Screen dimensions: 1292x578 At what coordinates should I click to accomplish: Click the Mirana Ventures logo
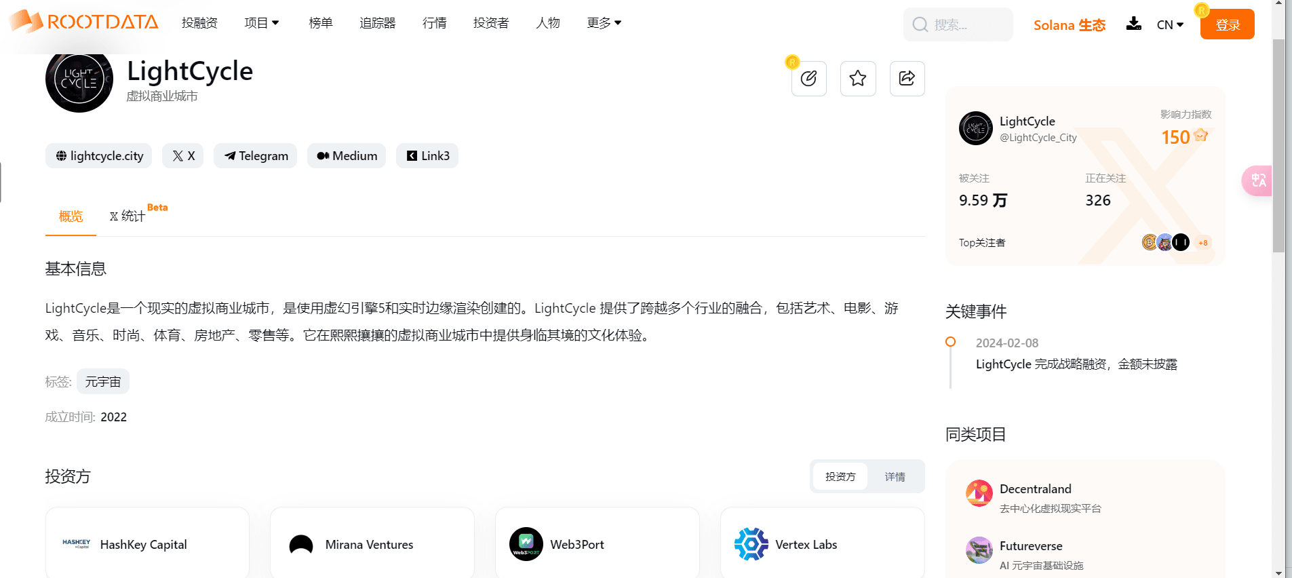[x=301, y=544]
